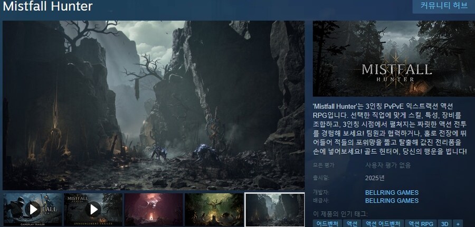
Task: Open BELLRING GAMES developer link
Action: tap(392, 193)
